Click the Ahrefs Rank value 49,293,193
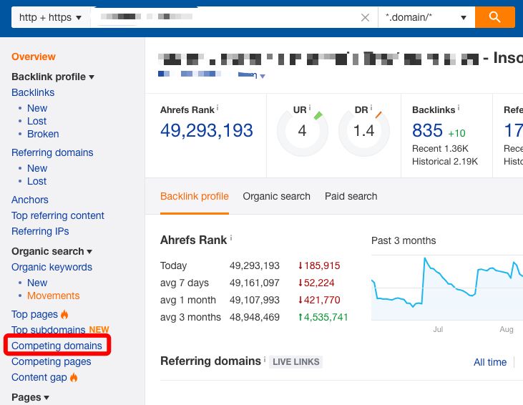The image size is (523, 405). [x=207, y=130]
